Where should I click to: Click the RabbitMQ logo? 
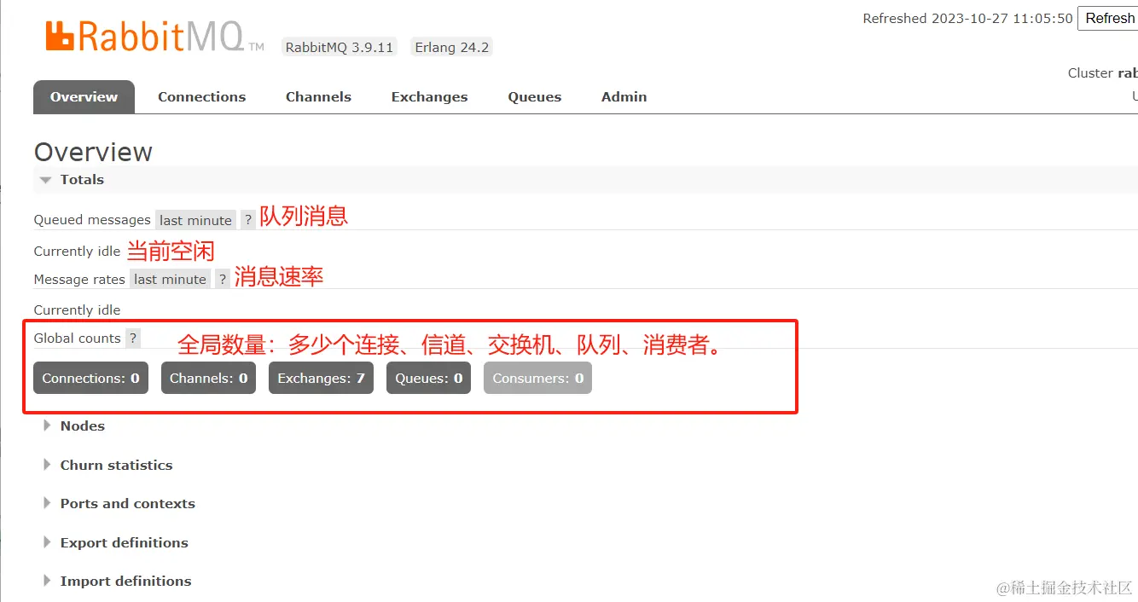154,36
